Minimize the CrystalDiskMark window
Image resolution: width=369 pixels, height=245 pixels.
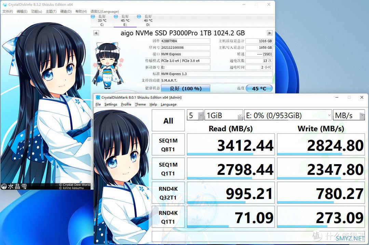(x=337, y=97)
